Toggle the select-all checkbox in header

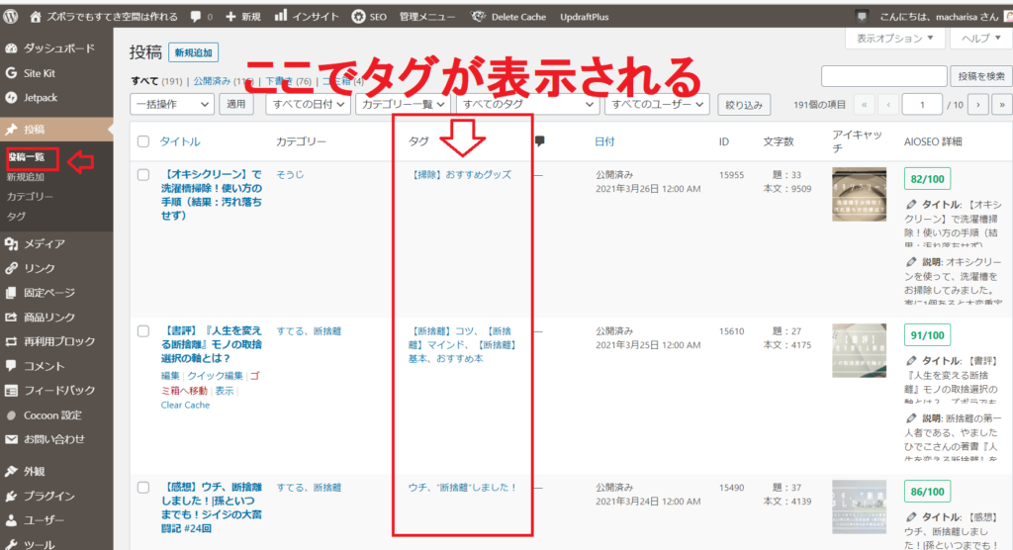(x=143, y=141)
